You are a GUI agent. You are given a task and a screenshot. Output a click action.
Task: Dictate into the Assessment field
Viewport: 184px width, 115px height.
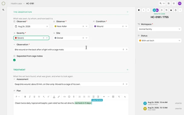[123, 84]
